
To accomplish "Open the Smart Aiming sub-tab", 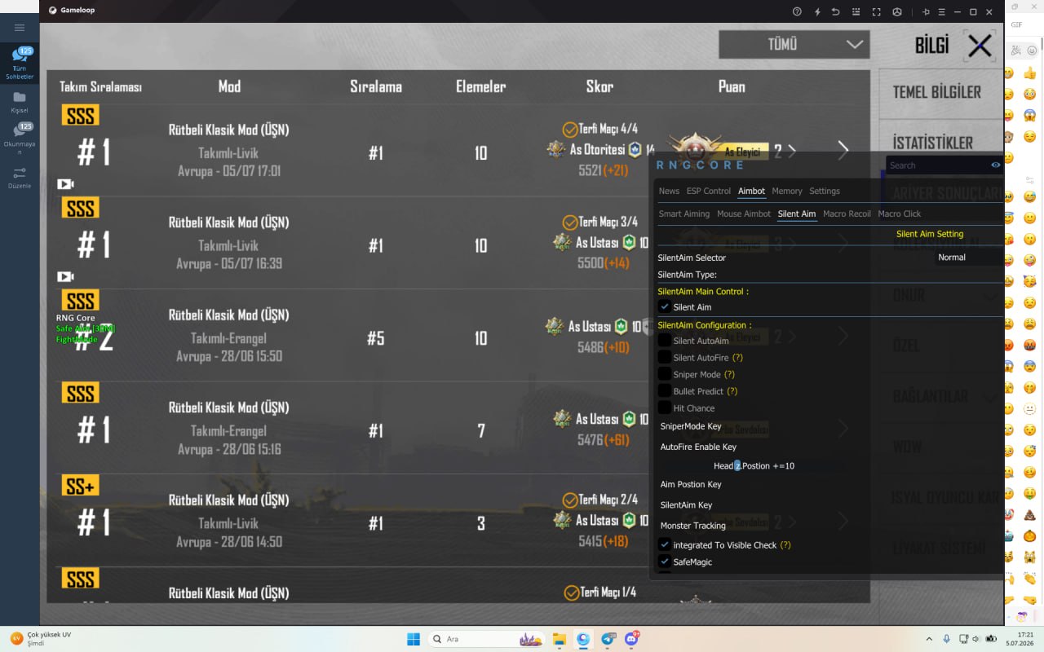I will 684,214.
